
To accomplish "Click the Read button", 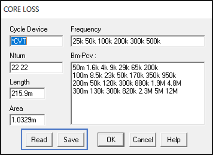I will click(39, 140).
